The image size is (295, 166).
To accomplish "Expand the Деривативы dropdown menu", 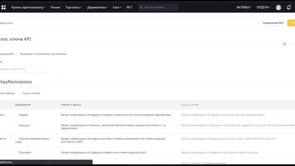I will point(97,7).
